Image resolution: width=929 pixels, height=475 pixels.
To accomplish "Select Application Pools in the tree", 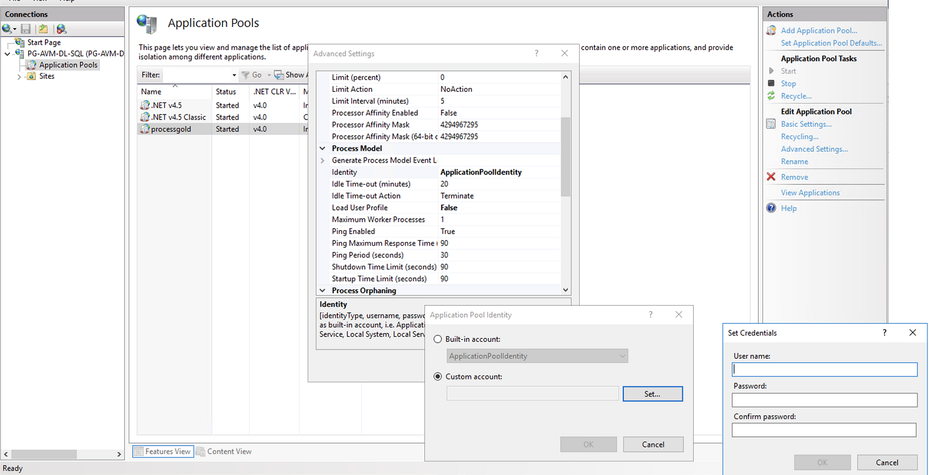I will click(x=68, y=65).
